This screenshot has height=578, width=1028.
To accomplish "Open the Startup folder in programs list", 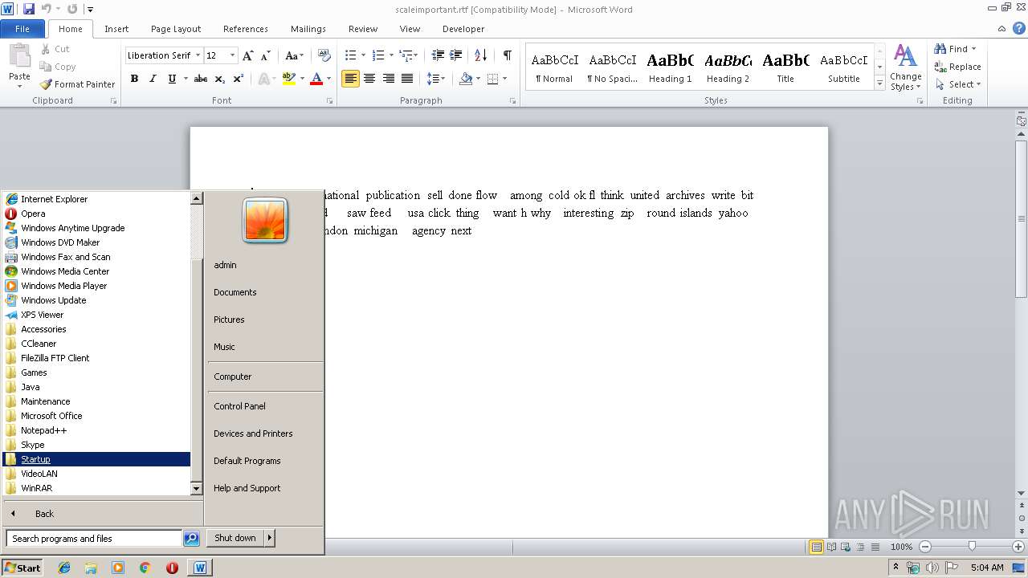I will 96,459.
